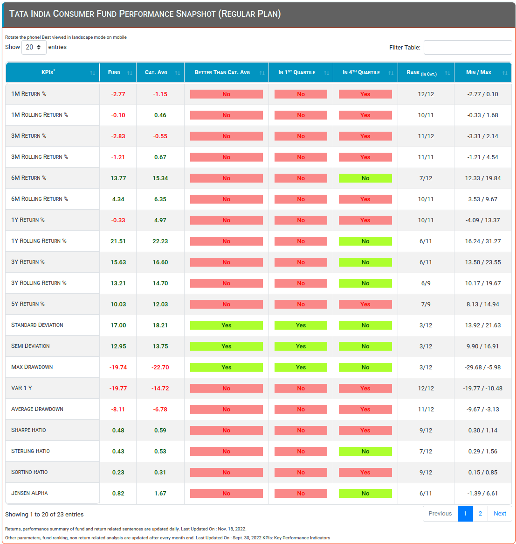This screenshot has height=544, width=516.
Task: Click the Rank (In Cat.) header label
Action: [x=421, y=73]
